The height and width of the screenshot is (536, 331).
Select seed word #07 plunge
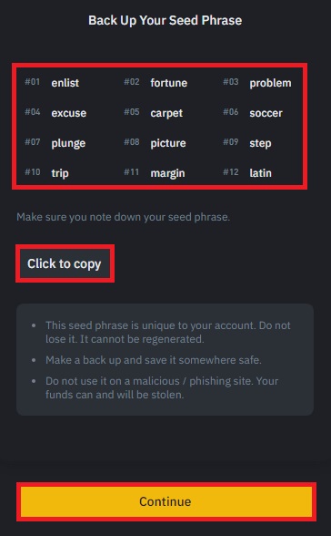(x=68, y=143)
